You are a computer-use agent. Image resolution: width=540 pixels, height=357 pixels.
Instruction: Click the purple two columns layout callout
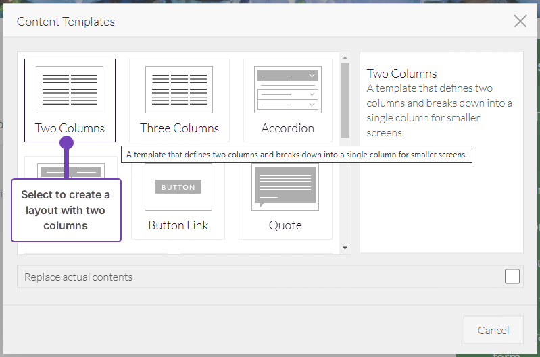tap(66, 210)
